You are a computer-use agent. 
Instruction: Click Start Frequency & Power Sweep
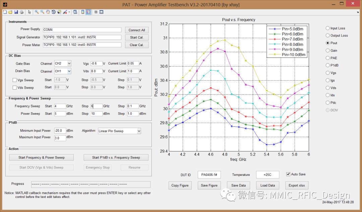tap(42, 157)
